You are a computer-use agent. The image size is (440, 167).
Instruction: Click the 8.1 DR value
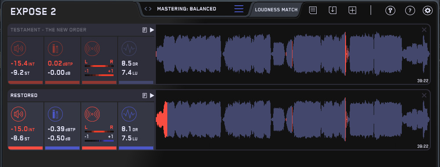pos(130,129)
